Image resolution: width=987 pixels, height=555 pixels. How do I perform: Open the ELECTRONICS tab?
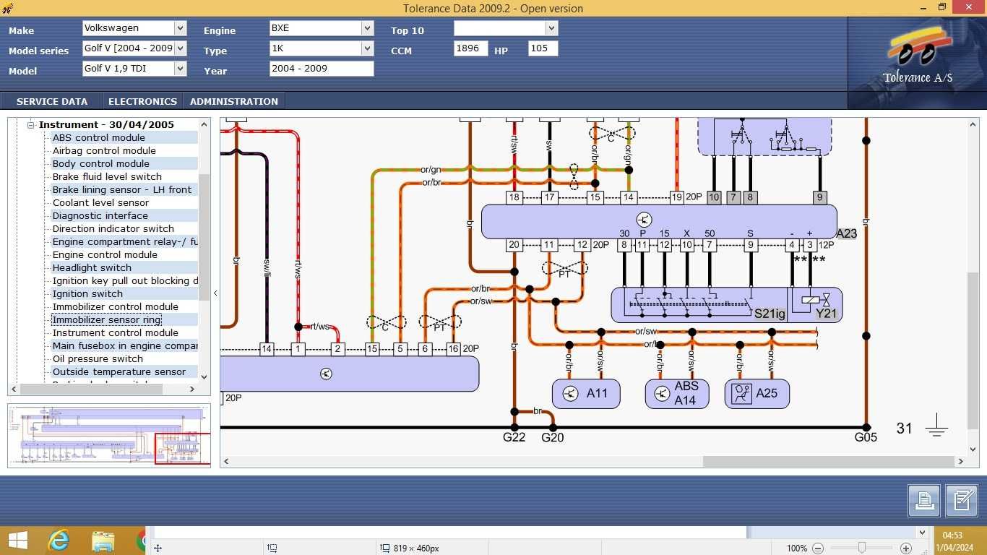point(142,101)
